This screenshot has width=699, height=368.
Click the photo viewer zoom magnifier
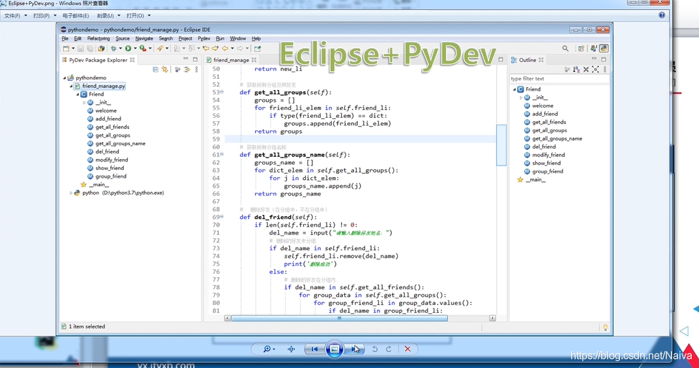click(x=267, y=349)
